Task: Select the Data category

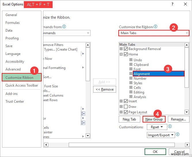Action: [x=9, y=30]
